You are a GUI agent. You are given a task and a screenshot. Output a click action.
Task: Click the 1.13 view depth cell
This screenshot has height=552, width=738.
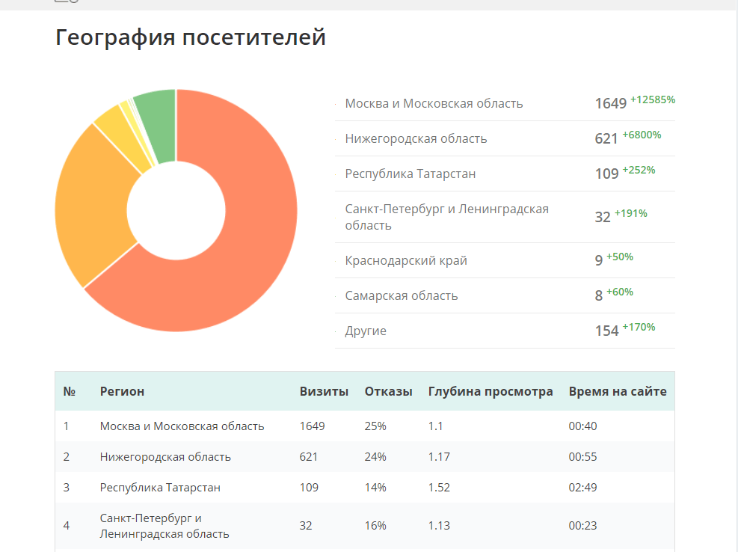tap(439, 526)
